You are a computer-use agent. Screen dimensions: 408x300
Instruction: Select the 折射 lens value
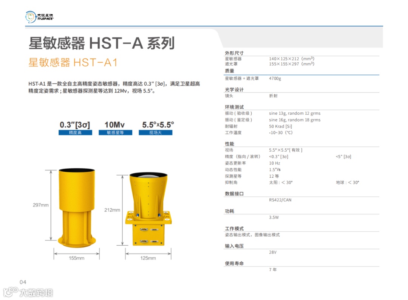[273, 96]
